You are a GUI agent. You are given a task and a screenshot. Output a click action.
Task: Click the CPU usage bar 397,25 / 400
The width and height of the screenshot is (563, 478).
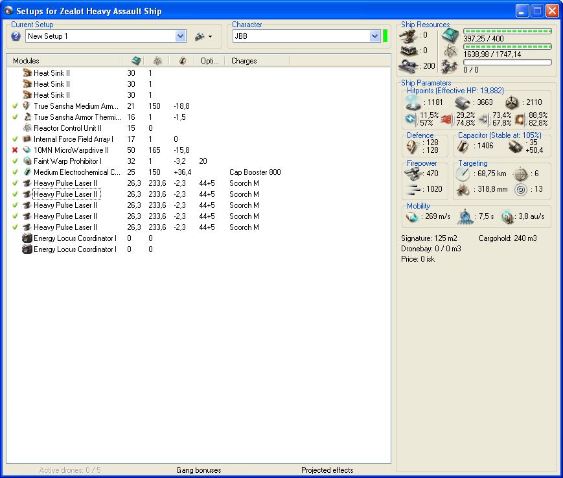point(507,31)
